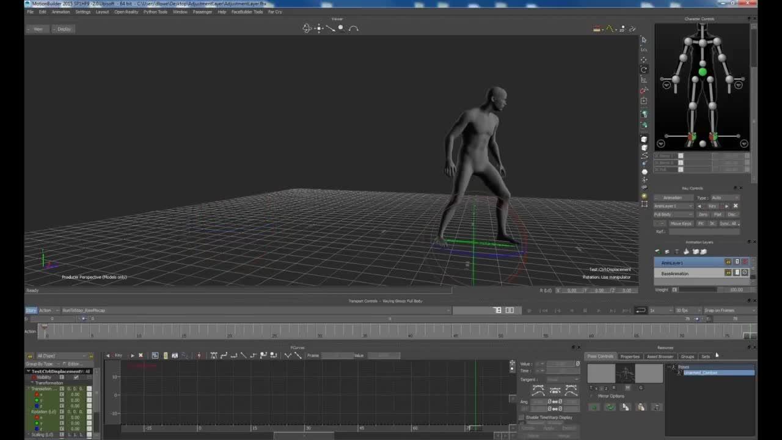782x440 pixels.
Task: Mute the AnimLayer1 animation layer
Action: pyautogui.click(x=744, y=262)
